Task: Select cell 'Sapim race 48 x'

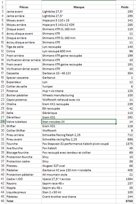Action: (x=79, y=184)
